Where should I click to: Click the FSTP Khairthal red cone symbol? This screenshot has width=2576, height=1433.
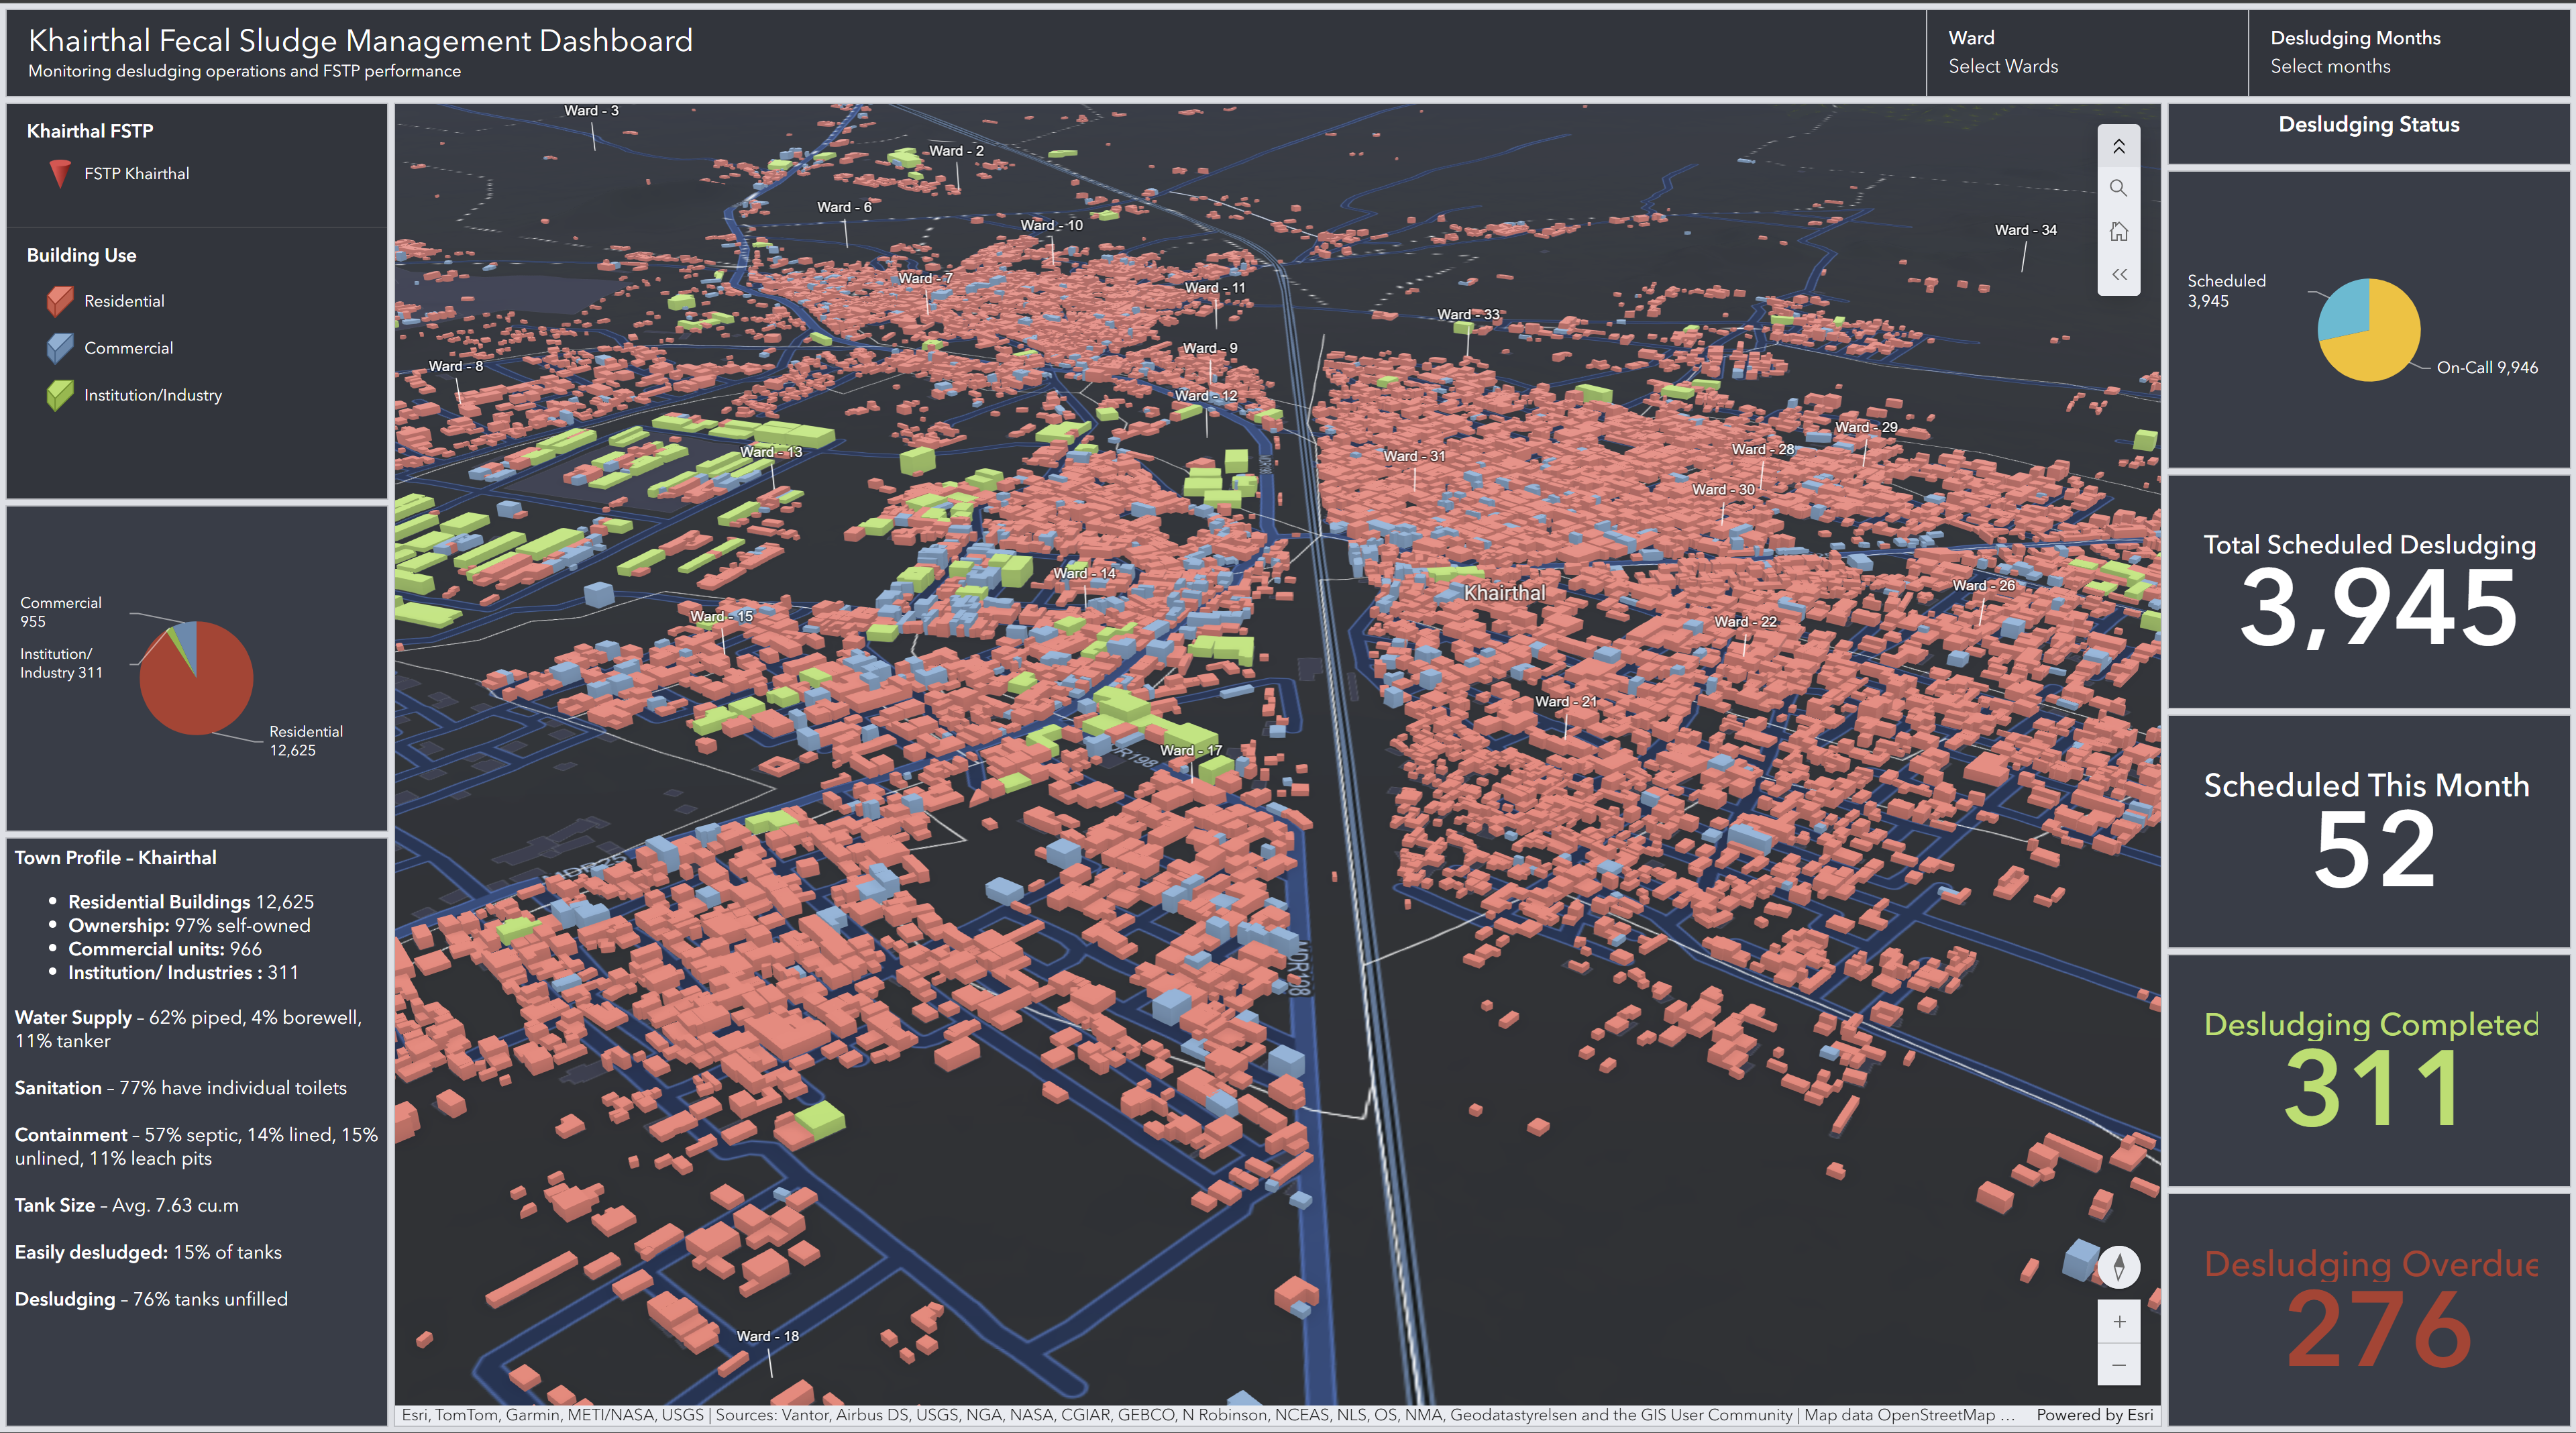[x=60, y=174]
